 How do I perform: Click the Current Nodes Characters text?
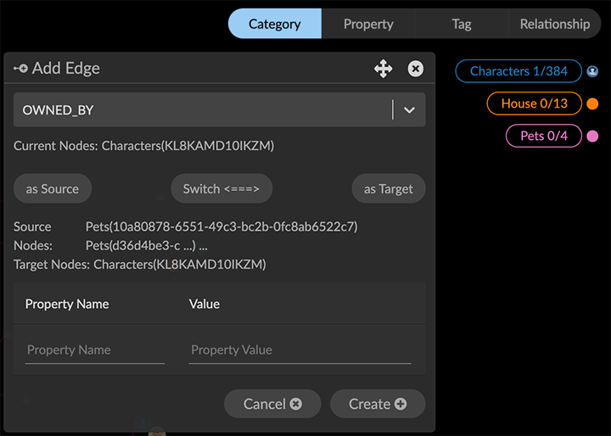(143, 146)
